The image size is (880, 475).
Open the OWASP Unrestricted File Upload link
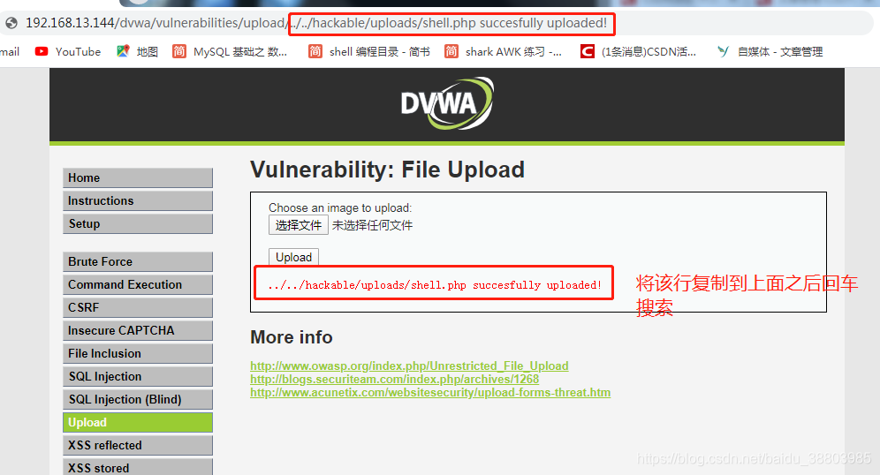[x=409, y=366]
